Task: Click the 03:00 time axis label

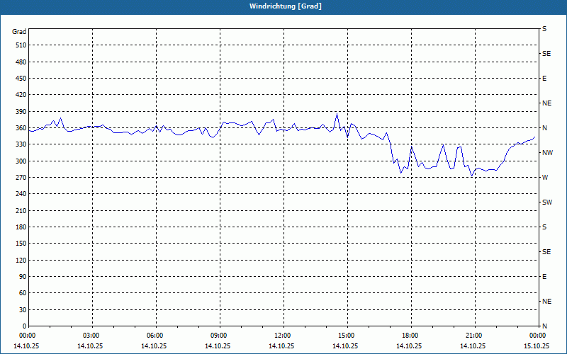Action: click(x=93, y=336)
